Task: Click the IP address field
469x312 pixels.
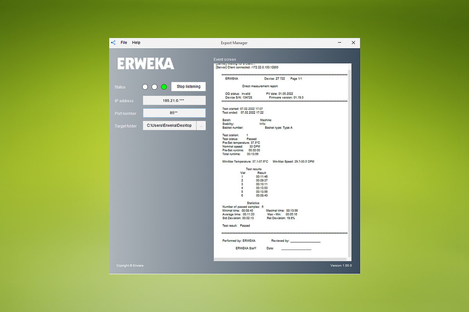Action: pos(174,101)
